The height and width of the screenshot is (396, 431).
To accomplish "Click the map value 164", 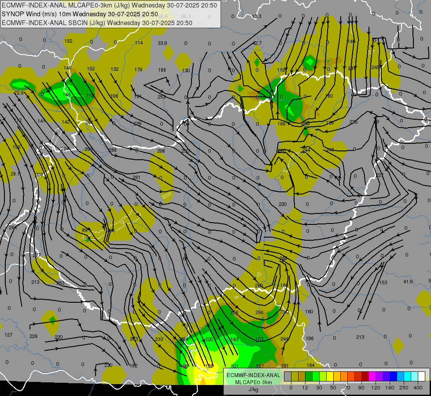I will click(x=310, y=365).
